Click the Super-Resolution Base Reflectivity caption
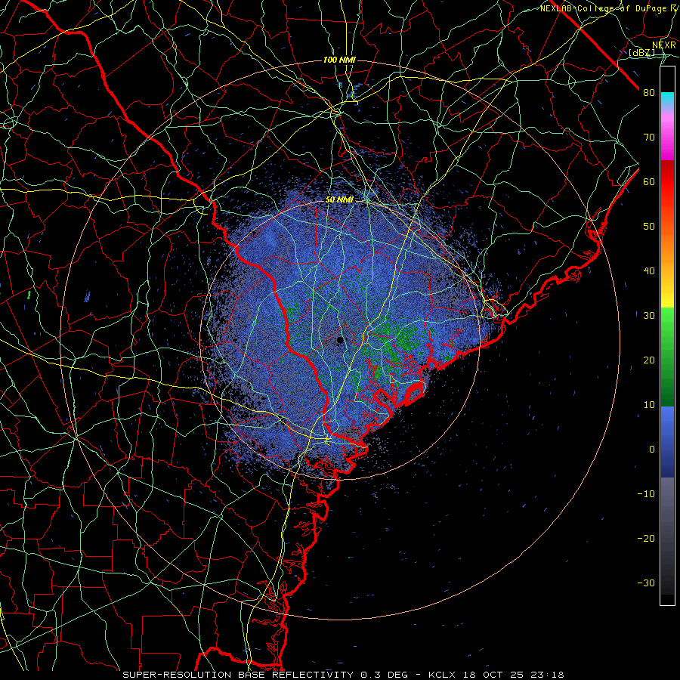This screenshot has height=680, width=680. 343,675
